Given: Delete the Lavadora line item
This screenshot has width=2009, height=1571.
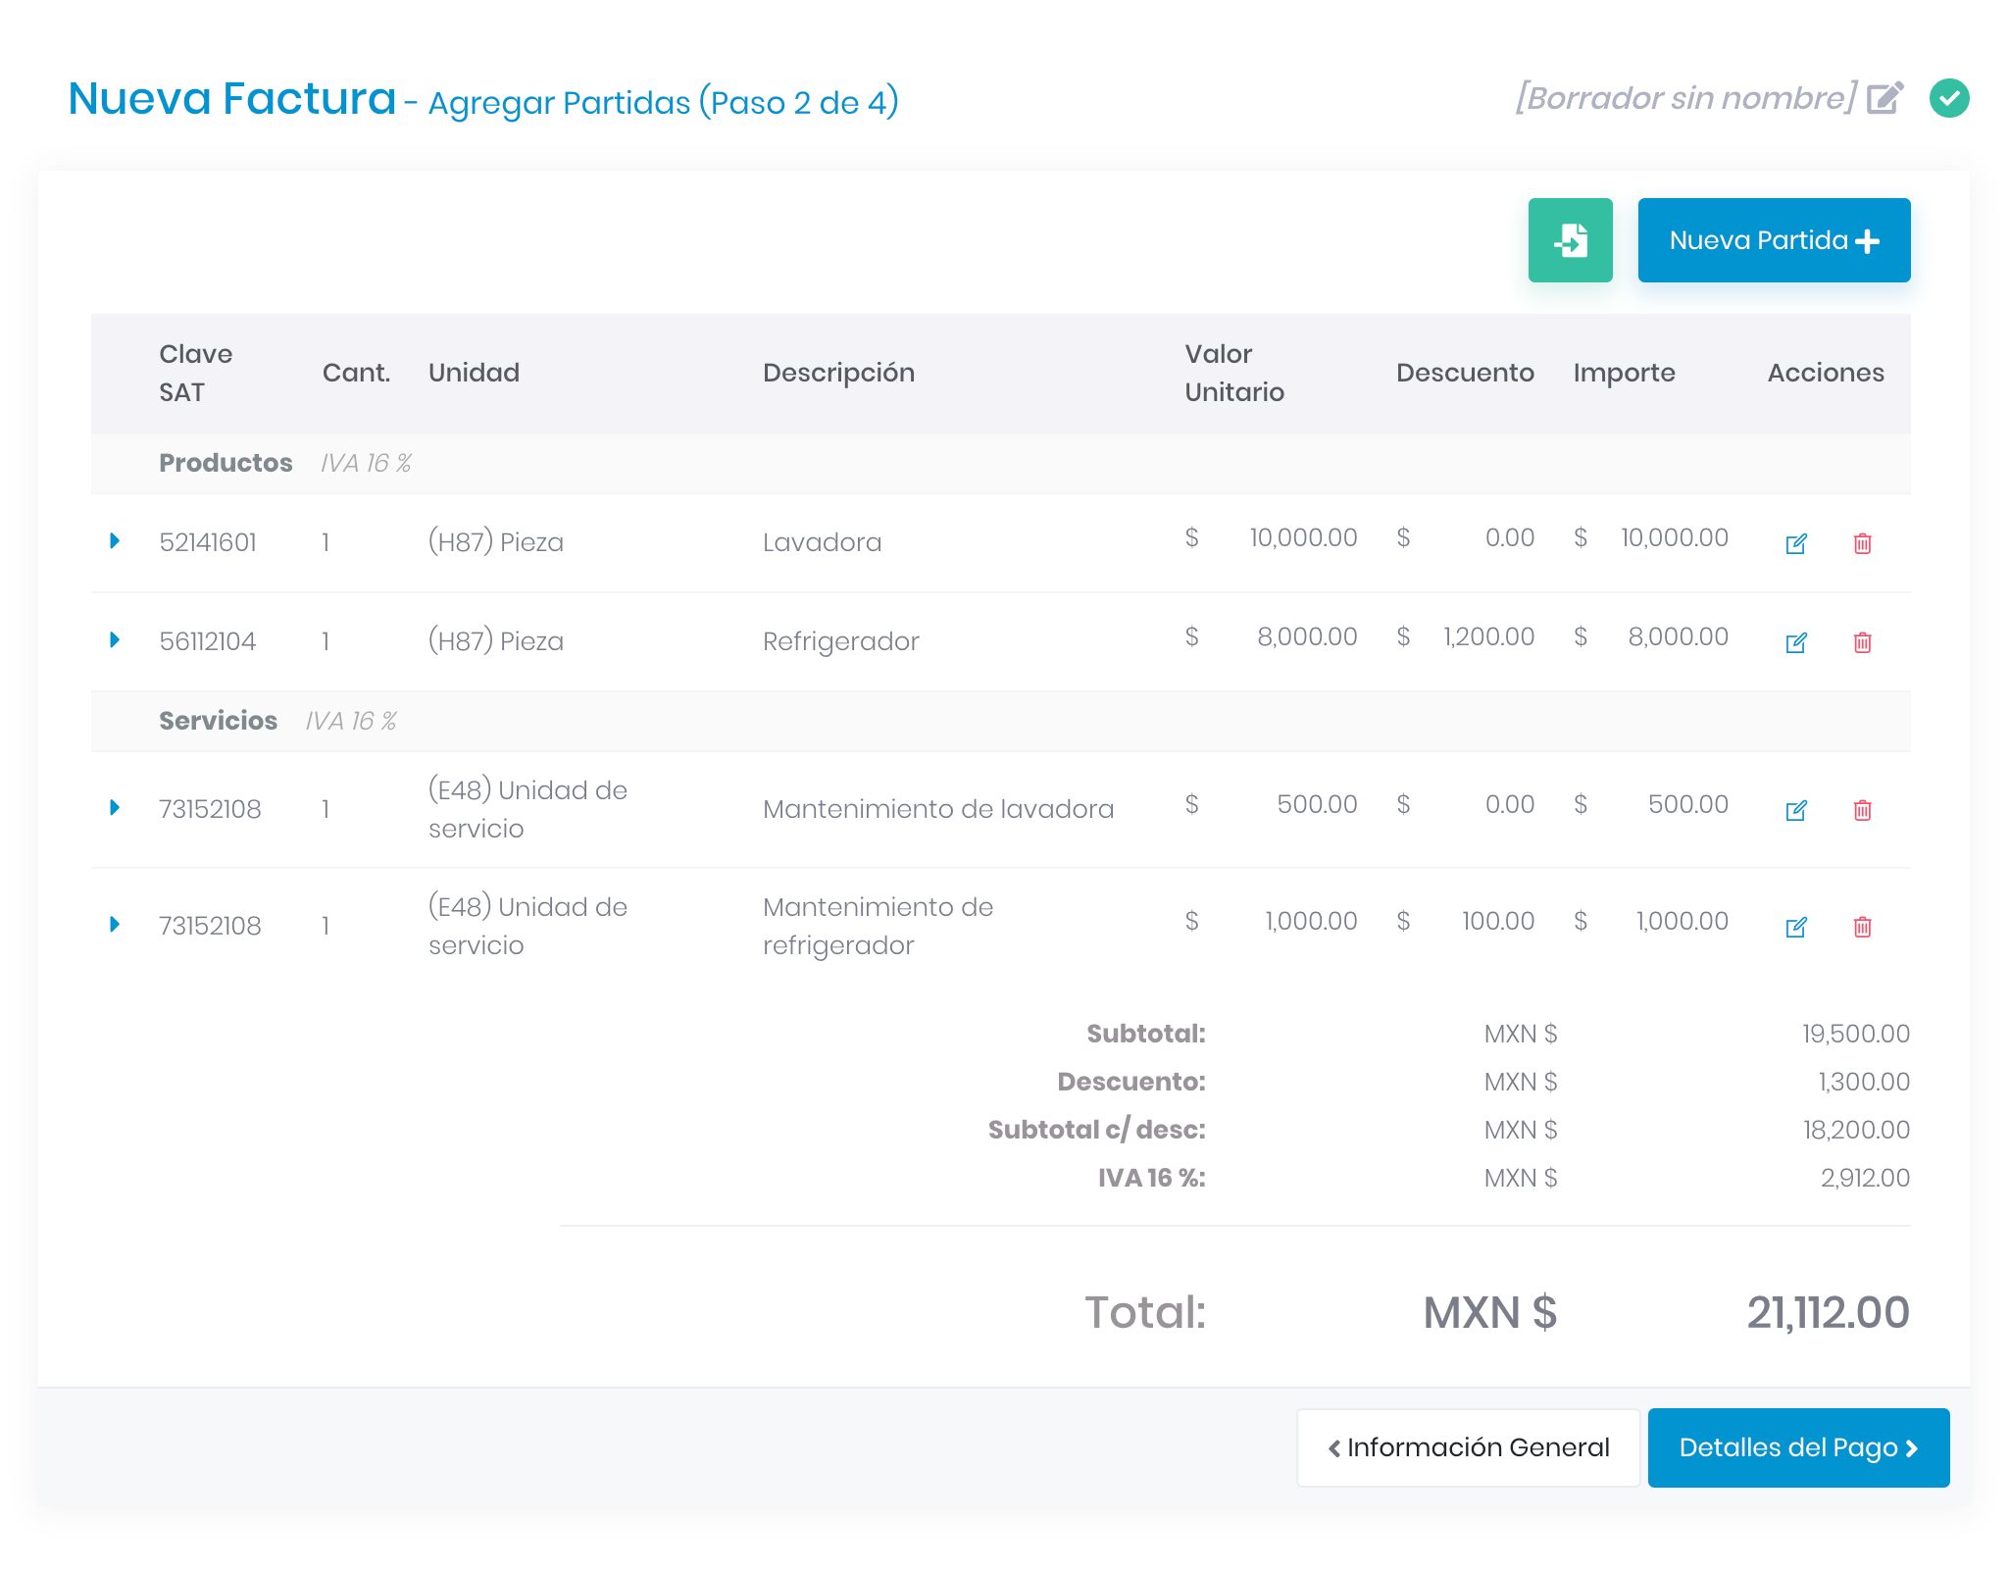Looking at the screenshot, I should point(1862,543).
